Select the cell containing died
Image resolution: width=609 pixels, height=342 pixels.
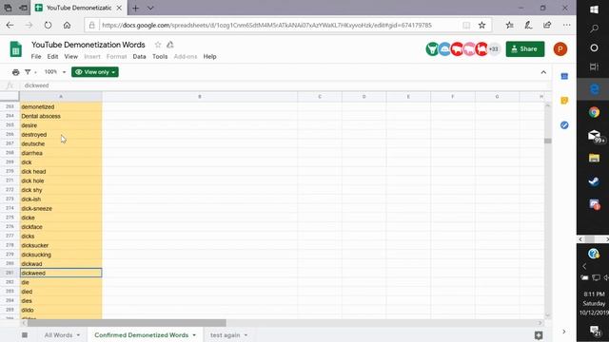[61, 292]
